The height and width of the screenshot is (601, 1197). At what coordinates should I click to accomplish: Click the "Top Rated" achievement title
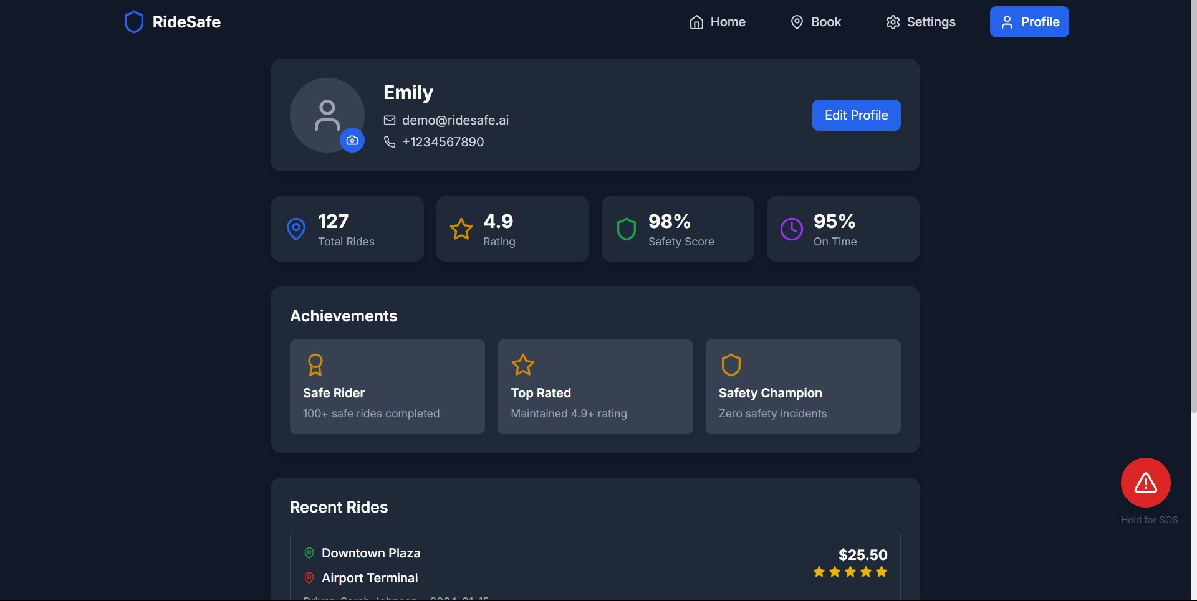tap(541, 393)
